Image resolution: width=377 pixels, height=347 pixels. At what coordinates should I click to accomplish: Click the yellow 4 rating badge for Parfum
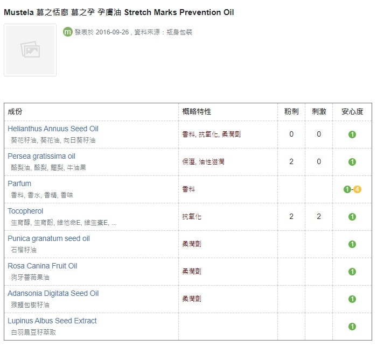pos(357,189)
